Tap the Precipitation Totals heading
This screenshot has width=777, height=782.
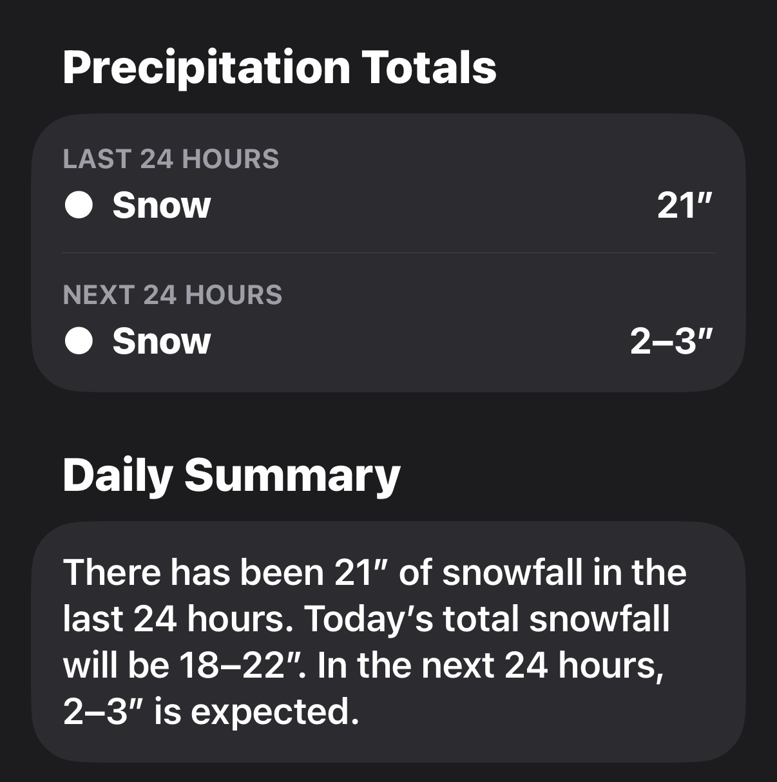(x=280, y=67)
